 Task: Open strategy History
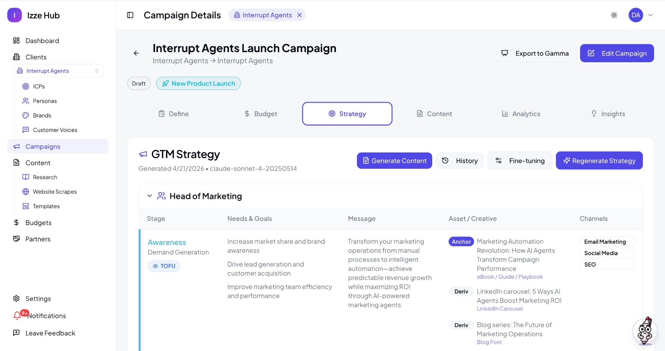pyautogui.click(x=460, y=160)
